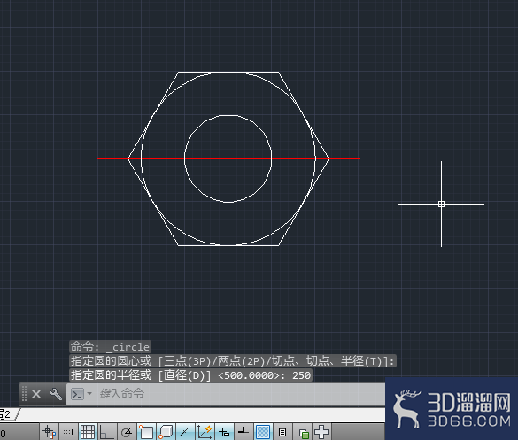This screenshot has width=518, height=440.
Task: Expand recent commands dropdown arrow
Action: 89,394
